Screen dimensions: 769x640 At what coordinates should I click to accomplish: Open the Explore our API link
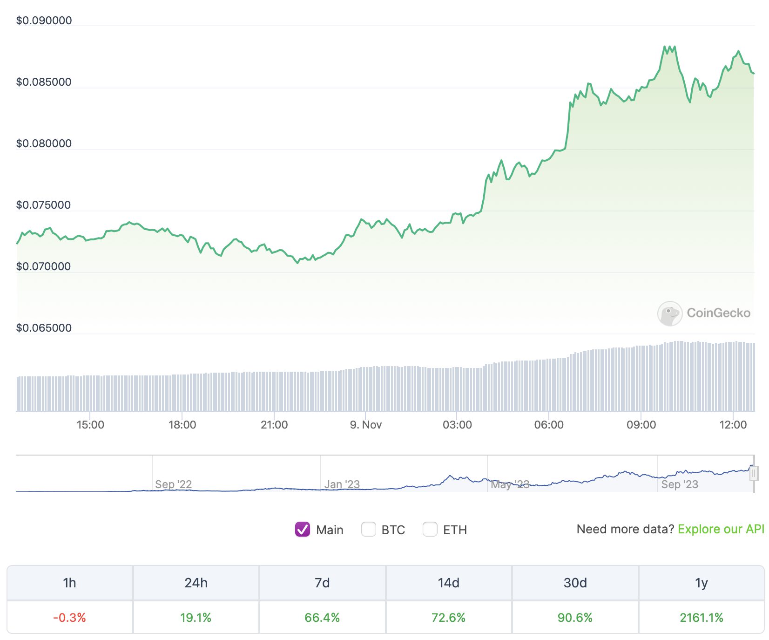pyautogui.click(x=722, y=529)
